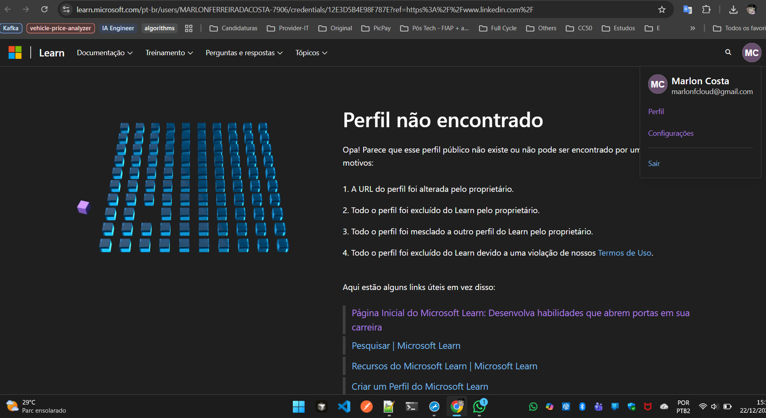Open the Estudos bookmark folder
Image resolution: width=766 pixels, height=418 pixels.
point(618,28)
